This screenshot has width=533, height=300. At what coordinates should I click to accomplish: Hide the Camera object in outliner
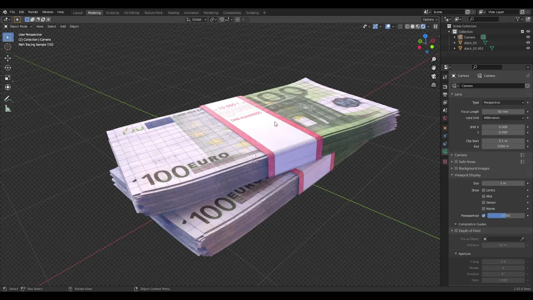(x=528, y=37)
